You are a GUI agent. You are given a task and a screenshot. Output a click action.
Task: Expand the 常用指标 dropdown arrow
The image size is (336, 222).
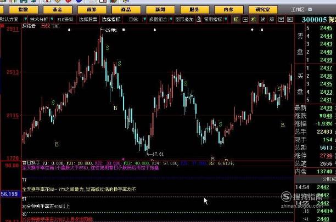click(226, 19)
